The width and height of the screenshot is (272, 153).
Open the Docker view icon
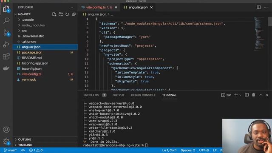click(x=6, y=68)
